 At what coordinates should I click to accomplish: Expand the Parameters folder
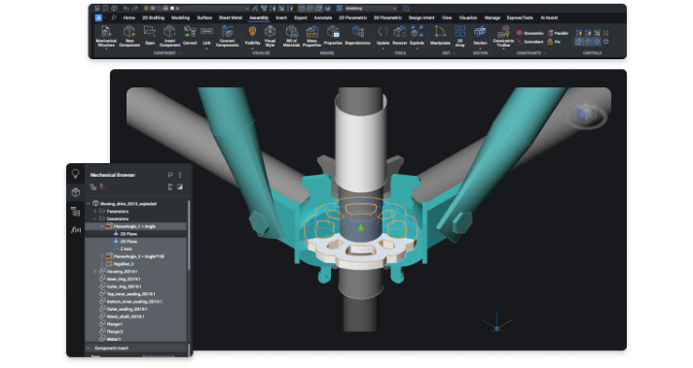[95, 211]
